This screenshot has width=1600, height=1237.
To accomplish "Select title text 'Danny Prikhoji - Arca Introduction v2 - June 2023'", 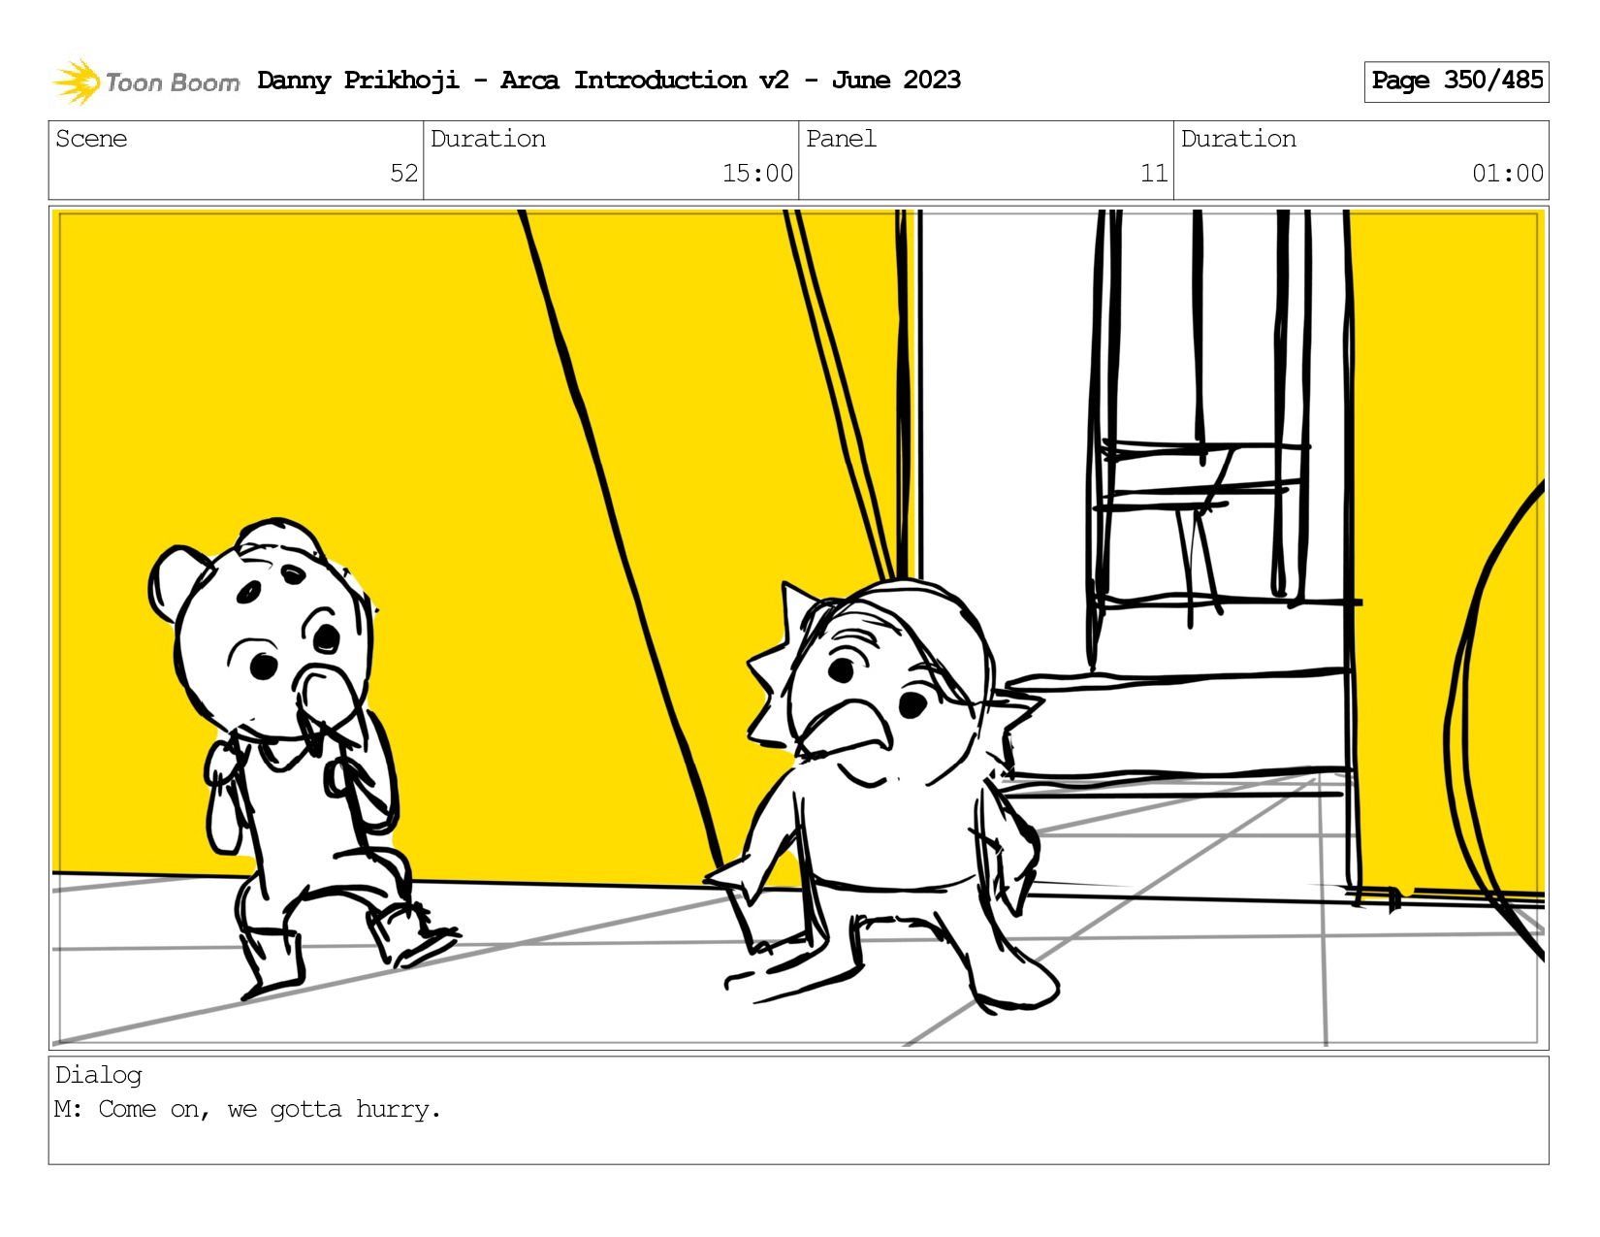I will tap(609, 81).
